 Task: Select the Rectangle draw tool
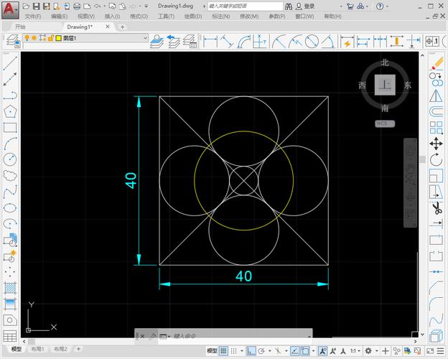click(x=9, y=127)
